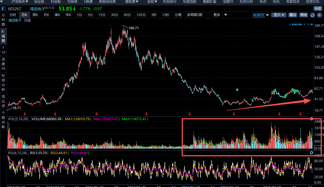
Task: Open the E券通 menu item
Action: click(88, 2)
